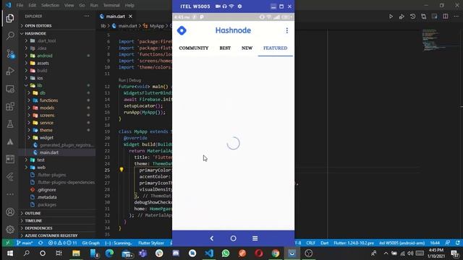Image resolution: width=463 pixels, height=260 pixels.
Task: Open the Selection menu
Action: click(50, 5)
